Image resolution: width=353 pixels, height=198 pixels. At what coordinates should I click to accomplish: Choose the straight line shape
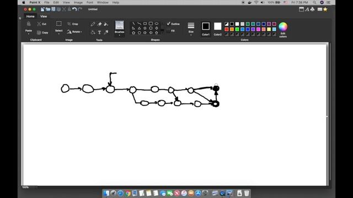coord(133,24)
